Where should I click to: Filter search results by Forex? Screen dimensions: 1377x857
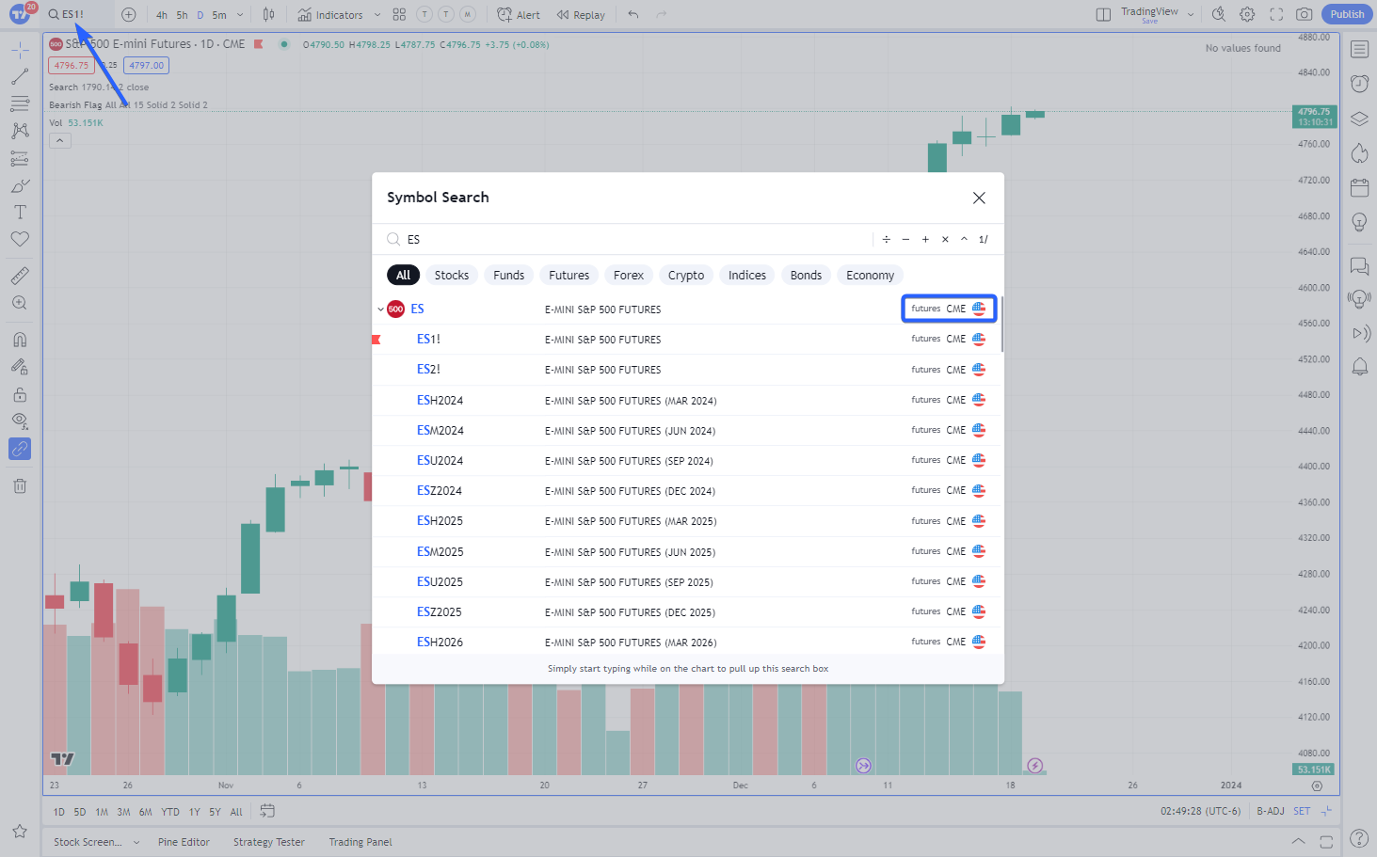(629, 275)
